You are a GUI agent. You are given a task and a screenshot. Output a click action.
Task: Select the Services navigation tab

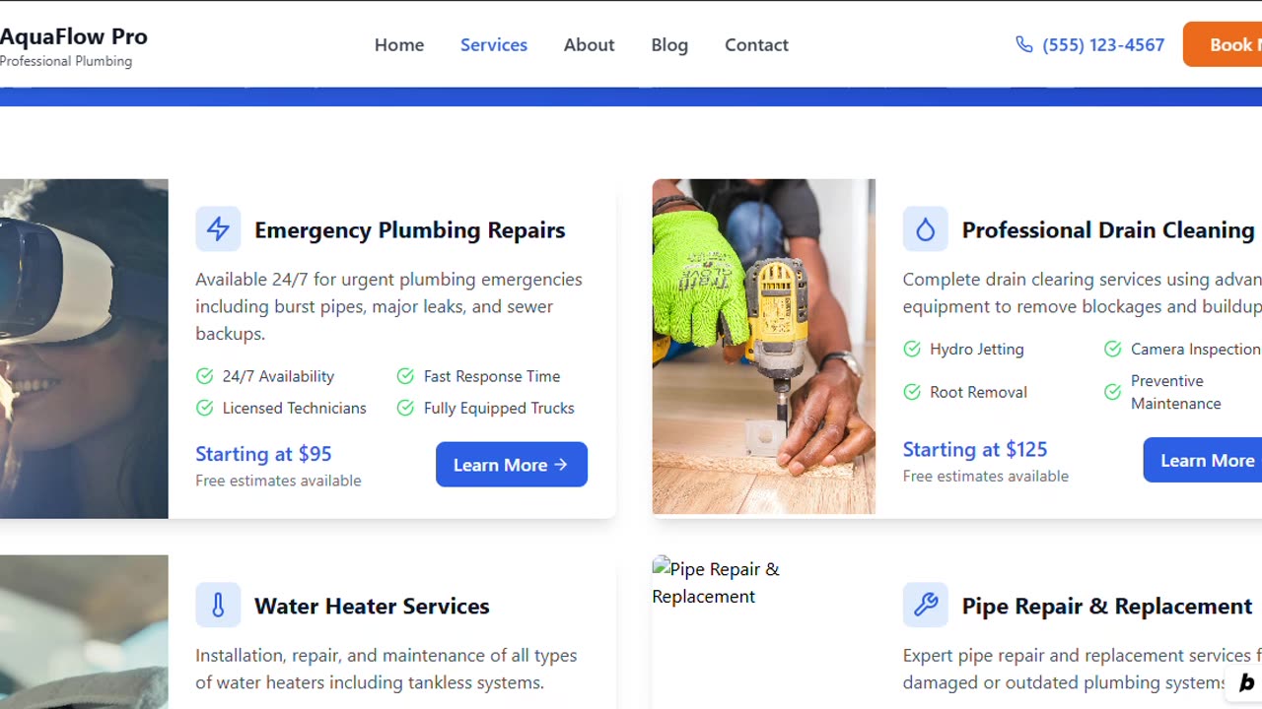coord(494,44)
